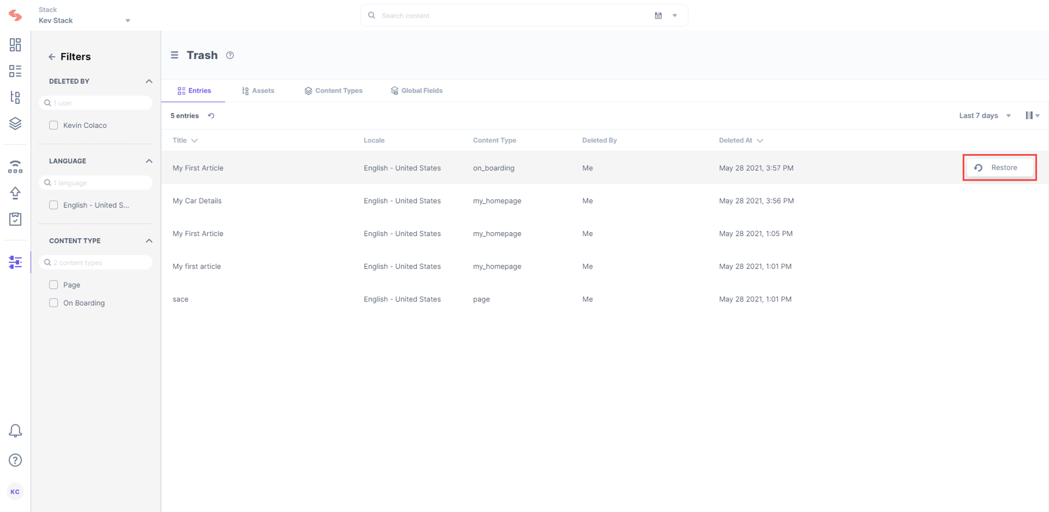Open the notifications bell icon
Image resolution: width=1049 pixels, height=512 pixels.
[x=15, y=431]
